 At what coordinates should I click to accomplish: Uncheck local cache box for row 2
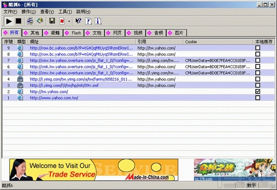coord(258,92)
